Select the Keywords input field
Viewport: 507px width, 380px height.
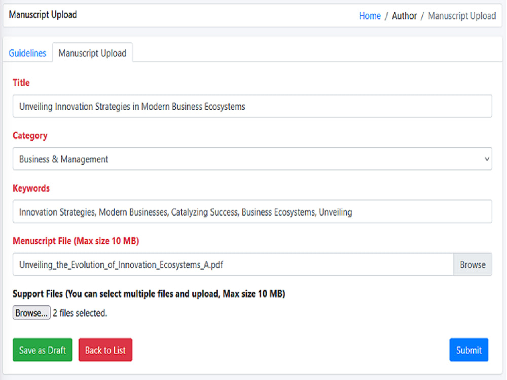click(253, 211)
